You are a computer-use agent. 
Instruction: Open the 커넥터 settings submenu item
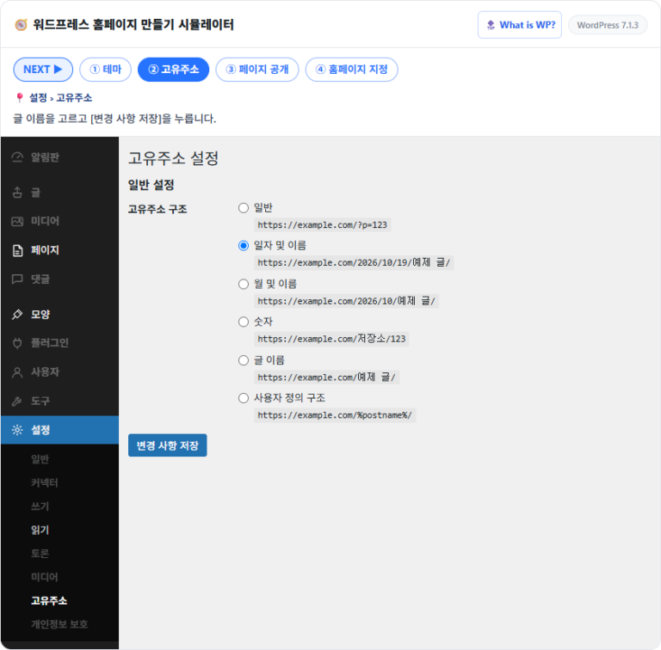point(44,483)
